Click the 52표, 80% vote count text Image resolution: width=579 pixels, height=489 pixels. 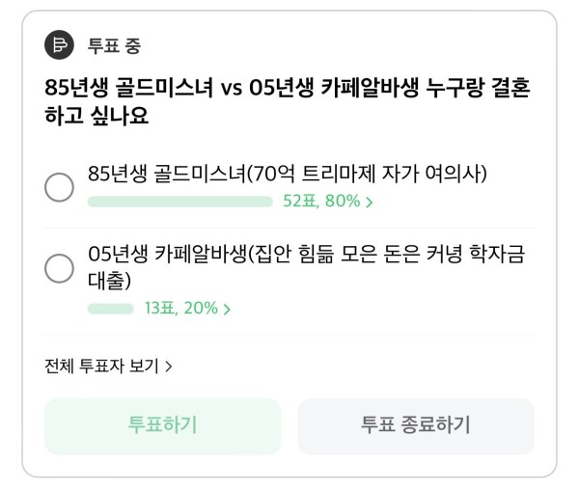[321, 202]
